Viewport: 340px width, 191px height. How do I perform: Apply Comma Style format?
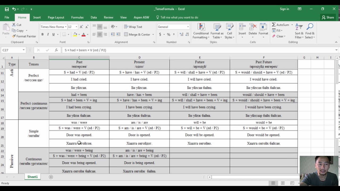click(174, 34)
